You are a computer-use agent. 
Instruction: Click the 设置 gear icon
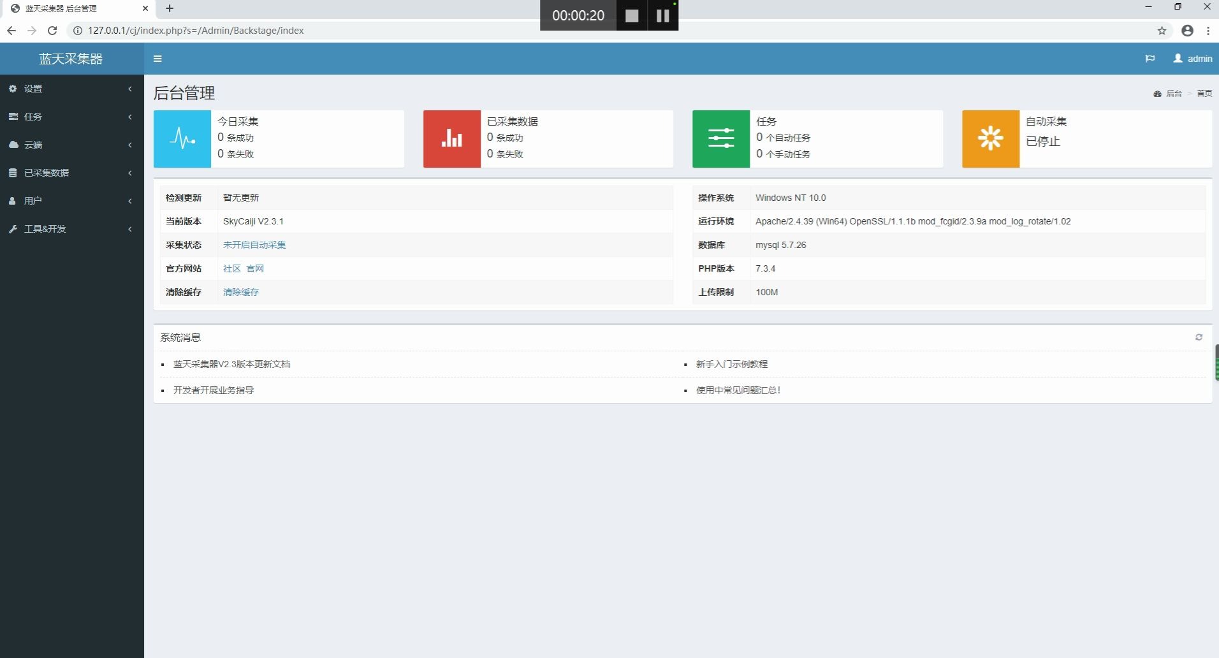click(x=13, y=89)
